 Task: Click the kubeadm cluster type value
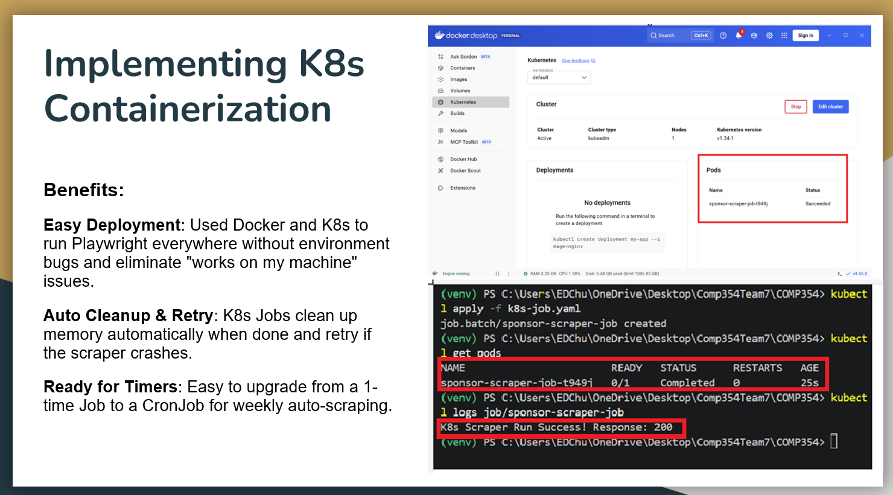[x=599, y=138]
